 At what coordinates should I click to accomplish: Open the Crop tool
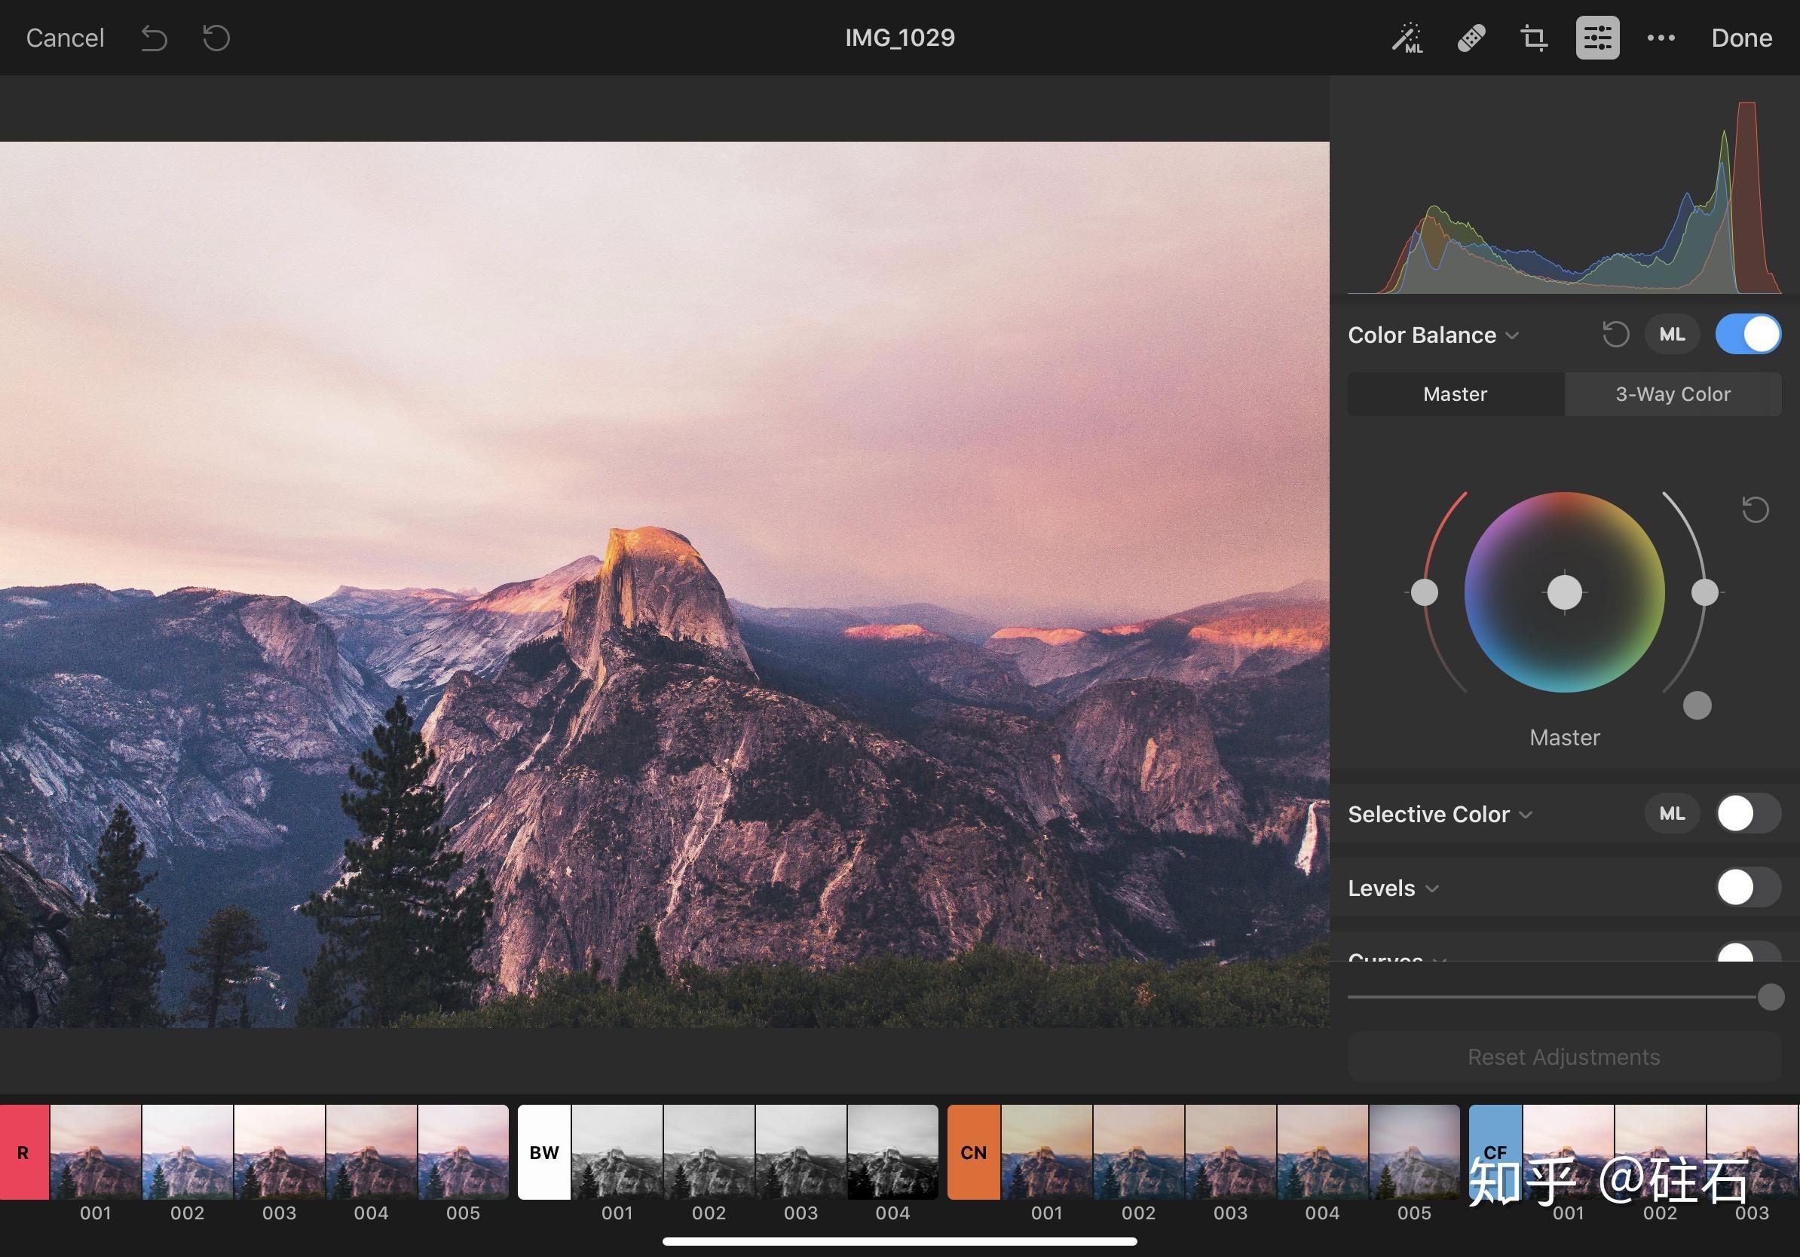[x=1533, y=38]
